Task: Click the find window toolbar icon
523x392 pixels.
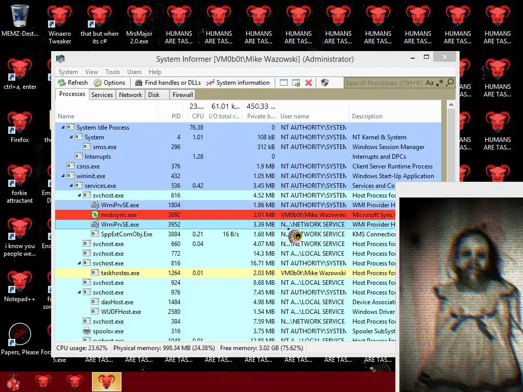Action: tap(283, 83)
